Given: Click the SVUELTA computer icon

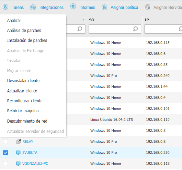Looking at the screenshot, I should click(x=18, y=152).
